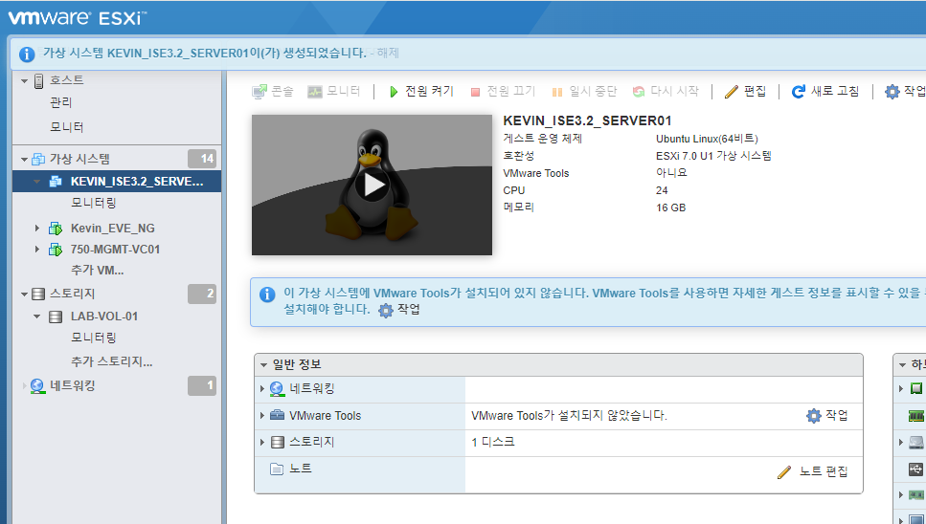This screenshot has height=524, width=926.
Task: Expand the 네트워킹 navigator node
Action: click(24, 386)
